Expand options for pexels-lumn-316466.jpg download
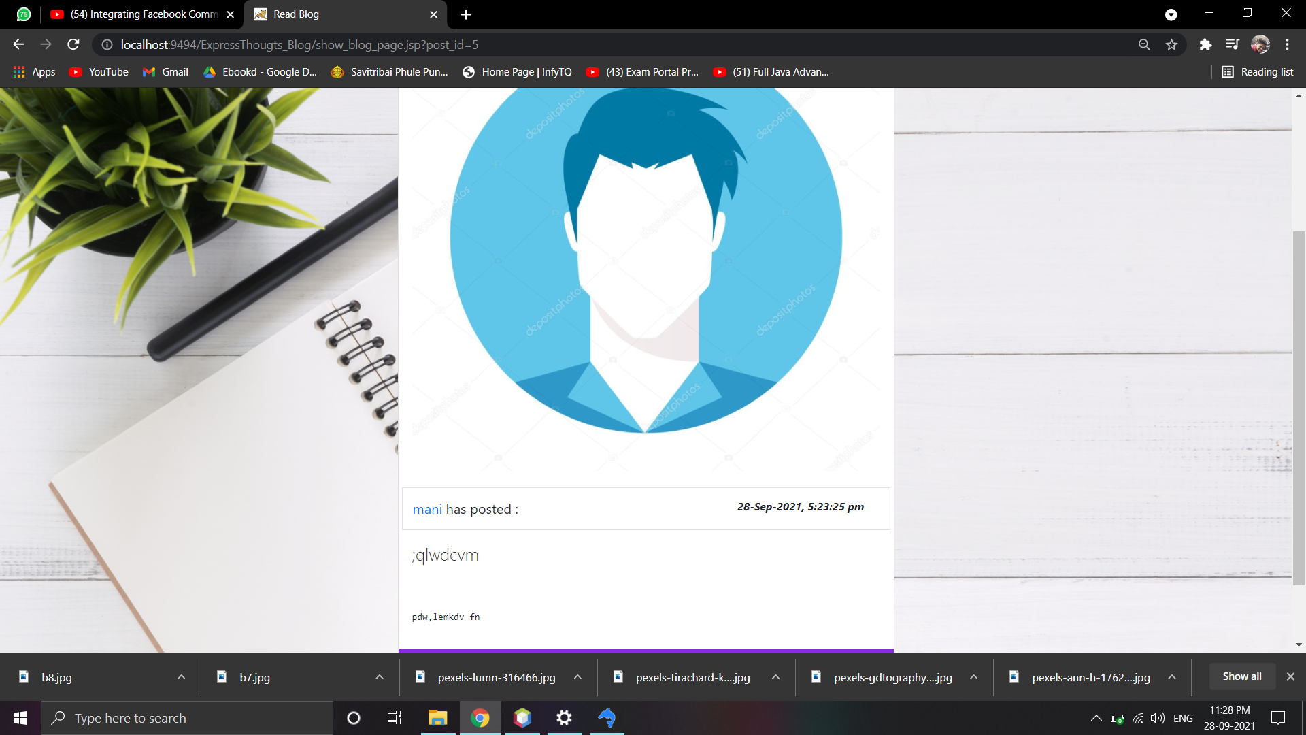This screenshot has width=1306, height=735. [577, 677]
